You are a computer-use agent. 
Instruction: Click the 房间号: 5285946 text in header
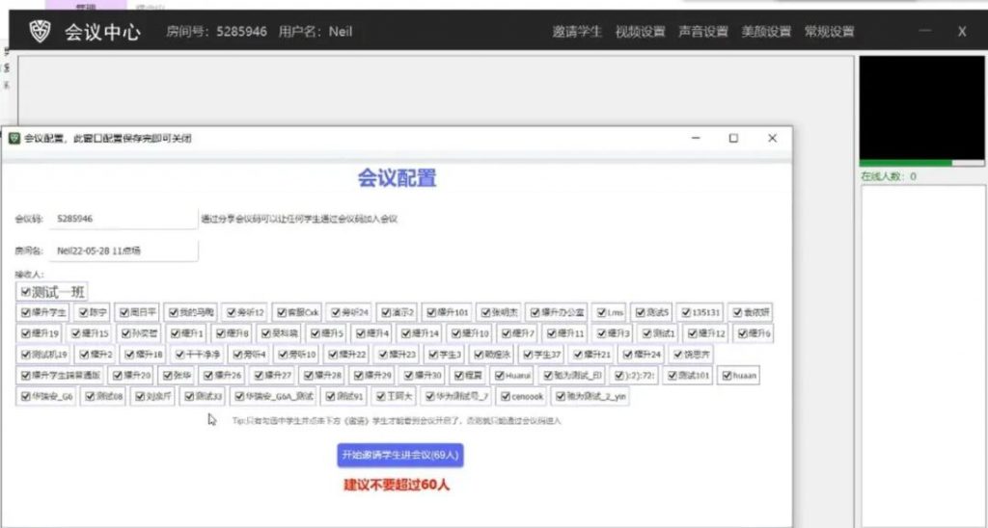click(216, 32)
